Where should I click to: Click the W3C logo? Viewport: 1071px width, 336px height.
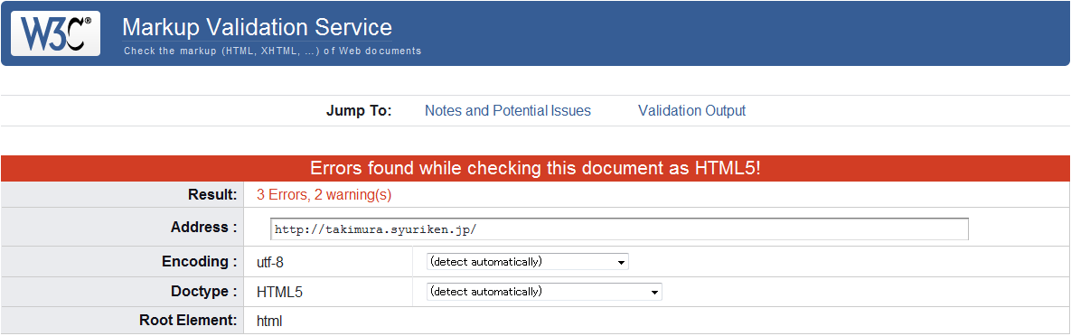[x=55, y=33]
